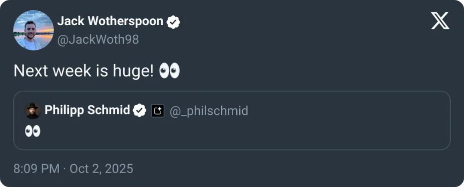Screen dimensions: 464x187
Task: Click the affiliation badge beside Philipp Schmid
Action: [158, 111]
